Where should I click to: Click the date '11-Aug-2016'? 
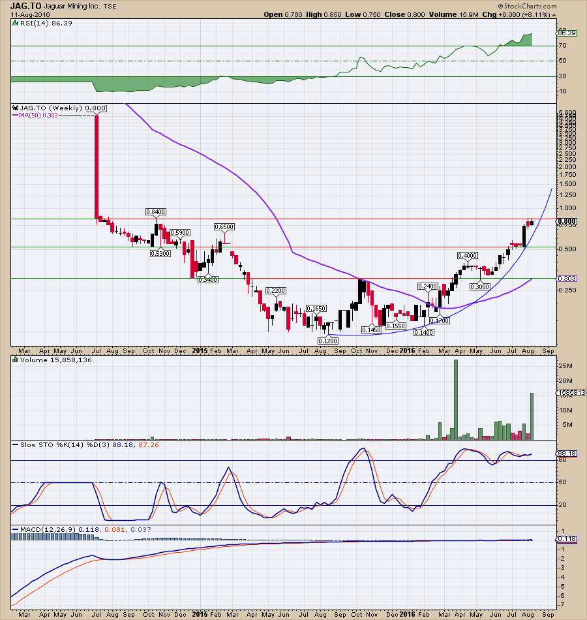(x=30, y=15)
